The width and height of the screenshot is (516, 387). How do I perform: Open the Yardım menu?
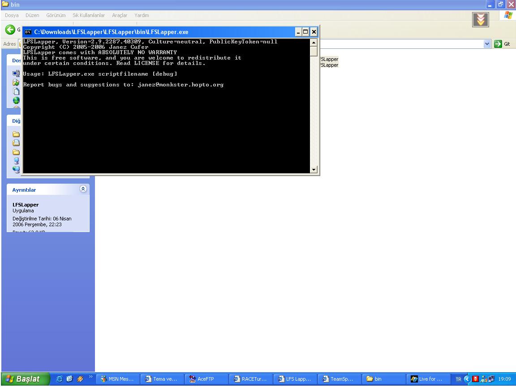click(142, 15)
